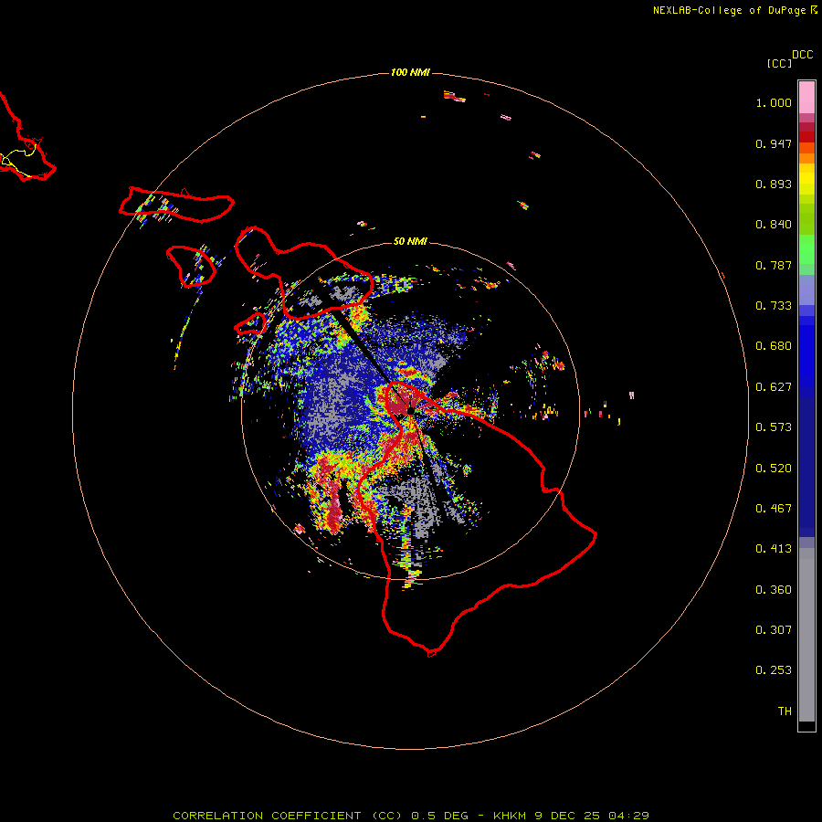The height and width of the screenshot is (822, 822).
Task: Click the 0.253 color scale value
Action: click(774, 670)
